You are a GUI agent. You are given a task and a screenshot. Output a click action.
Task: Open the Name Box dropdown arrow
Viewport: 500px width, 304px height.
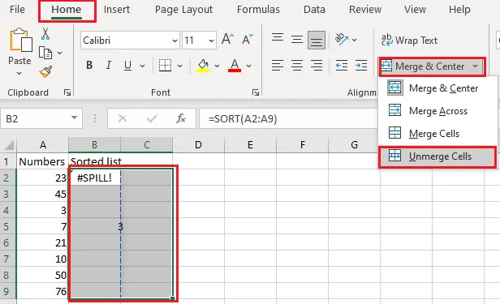(x=74, y=118)
